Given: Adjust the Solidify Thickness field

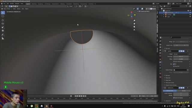Looking at the screenshot, I should 181,57.
